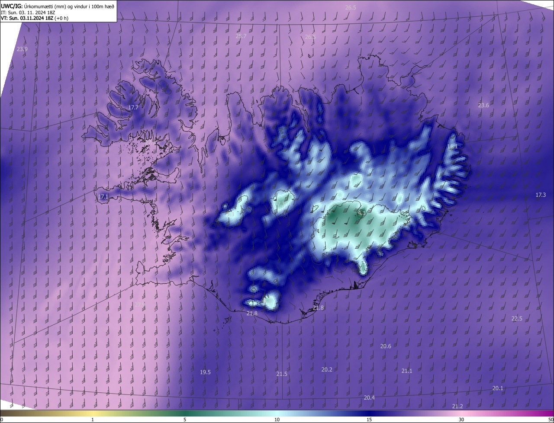Click the 23.6 value label
This screenshot has width=554, height=423.
coord(483,106)
